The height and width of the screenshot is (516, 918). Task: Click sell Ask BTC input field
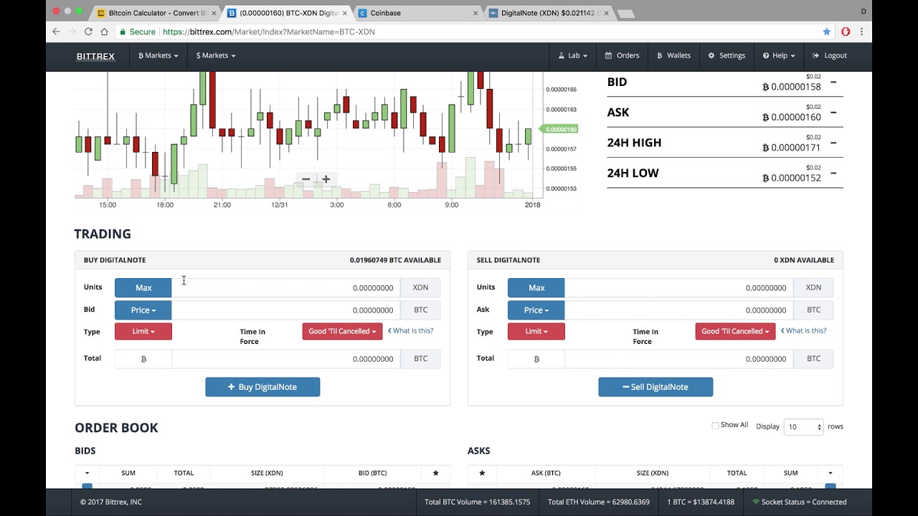(x=678, y=310)
